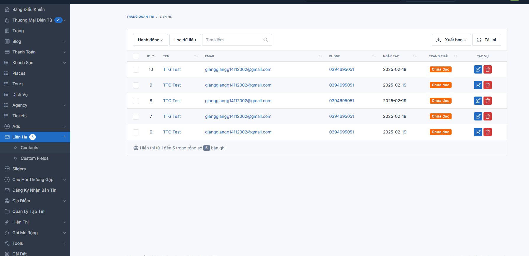The height and width of the screenshot is (256, 529).
Task: Click the record count badge 5 in footer
Action: pyautogui.click(x=207, y=148)
